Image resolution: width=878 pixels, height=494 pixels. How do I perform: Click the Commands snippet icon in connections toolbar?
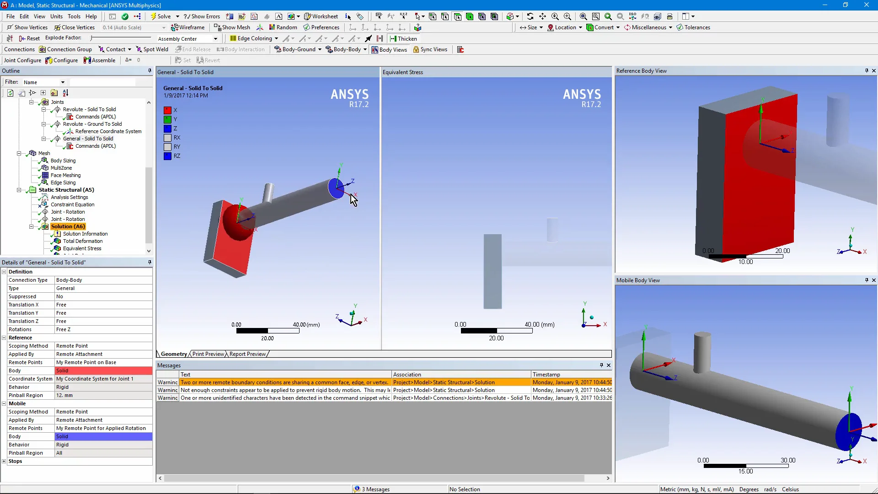click(x=460, y=49)
